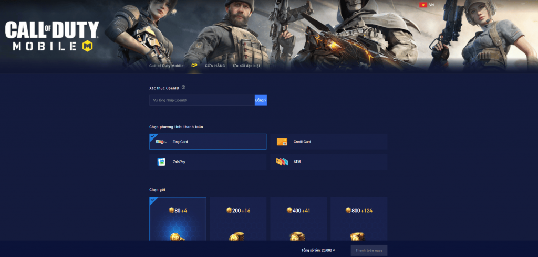Viewport: 538px width, 257px height.
Task: Click the Chọn gói heading
Action: pyautogui.click(x=157, y=190)
